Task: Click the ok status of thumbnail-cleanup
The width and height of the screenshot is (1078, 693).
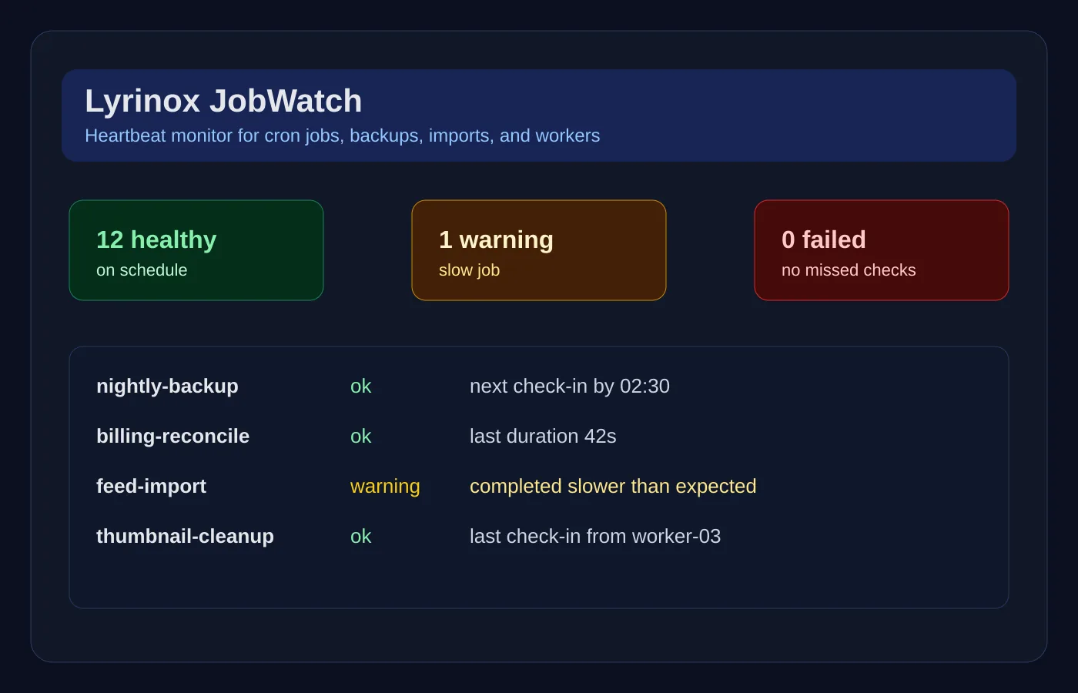Action: 360,536
